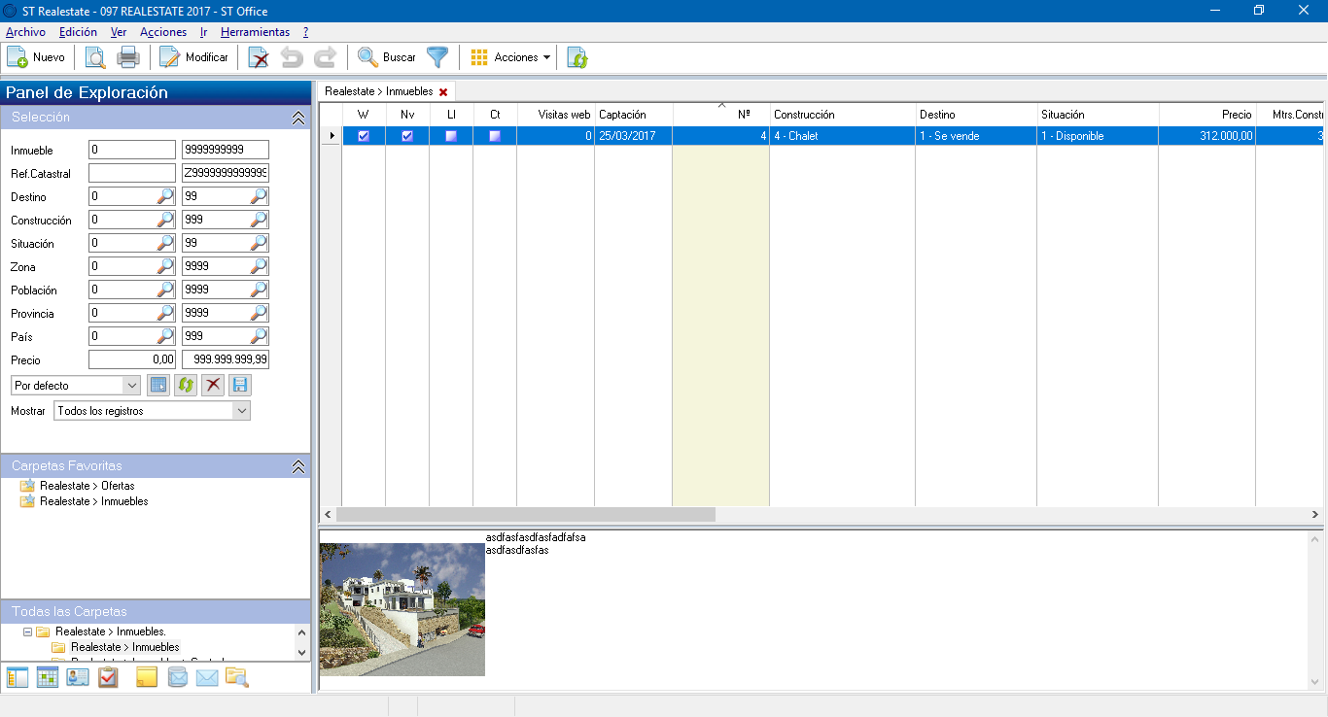Open País lookup magnifier for 999 field
This screenshot has width=1328, height=717.
click(259, 336)
